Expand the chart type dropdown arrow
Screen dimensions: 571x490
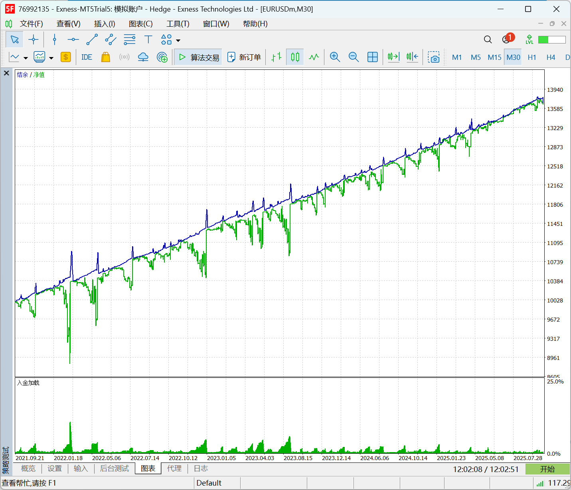(26, 58)
